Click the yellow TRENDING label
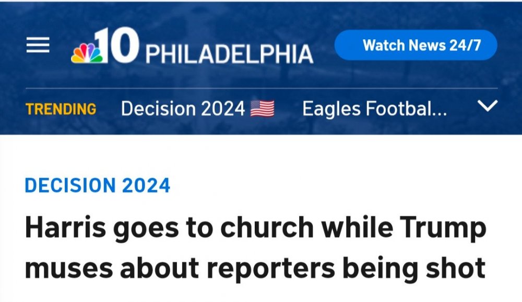 pos(61,109)
